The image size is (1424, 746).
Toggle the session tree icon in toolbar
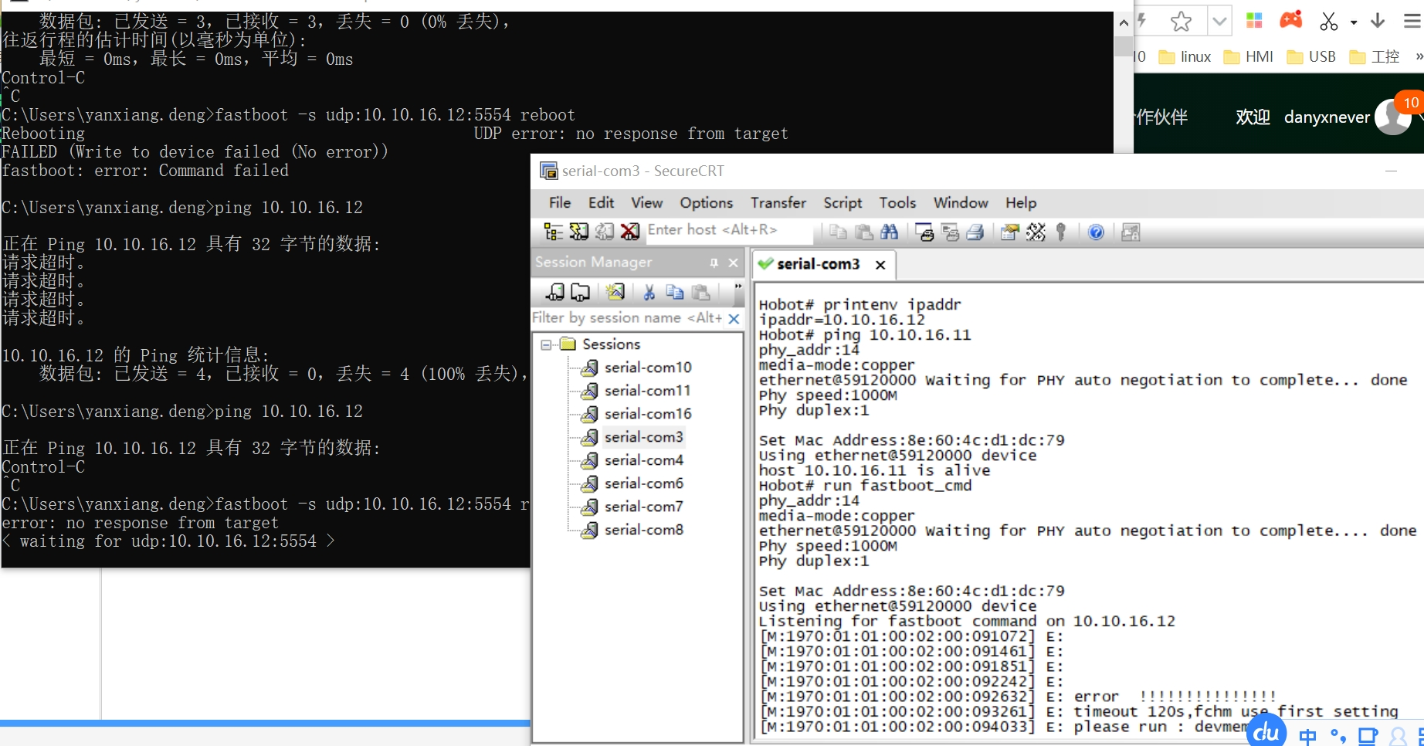(x=553, y=232)
